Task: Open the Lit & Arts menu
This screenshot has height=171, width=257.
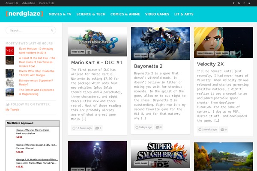Action: [x=184, y=14]
